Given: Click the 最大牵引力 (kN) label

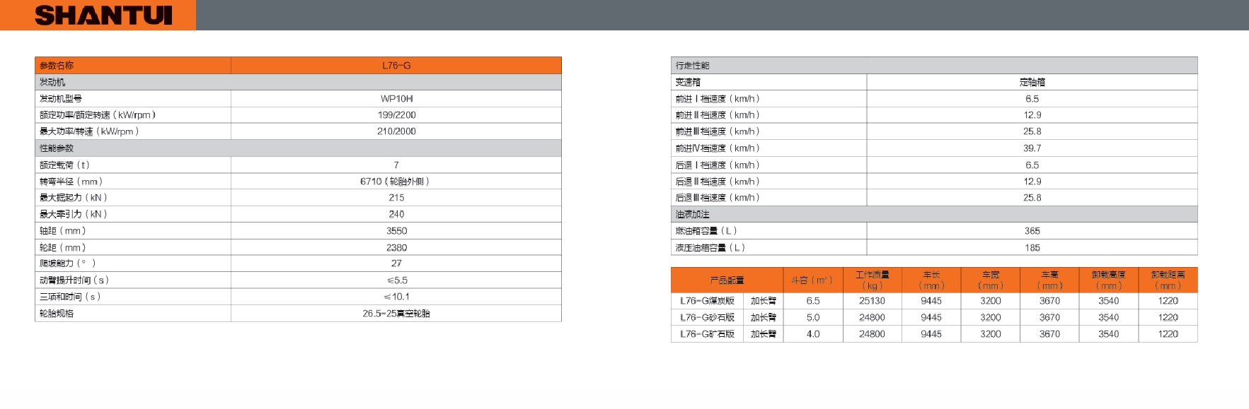Looking at the screenshot, I should tap(74, 214).
